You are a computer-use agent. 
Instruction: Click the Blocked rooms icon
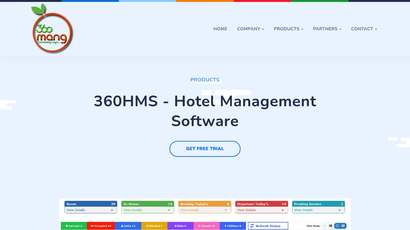147,226
